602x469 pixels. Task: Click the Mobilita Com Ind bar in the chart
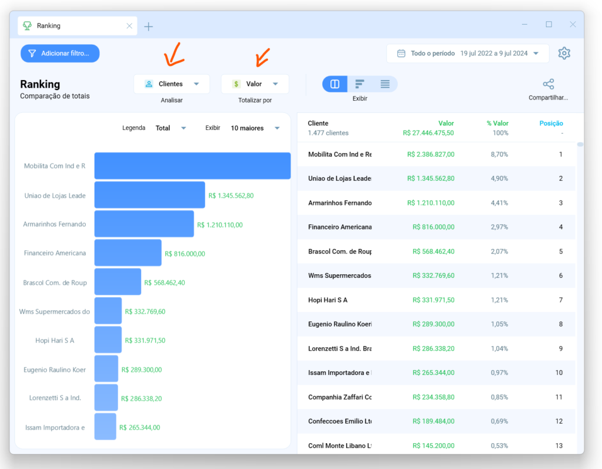coord(192,165)
